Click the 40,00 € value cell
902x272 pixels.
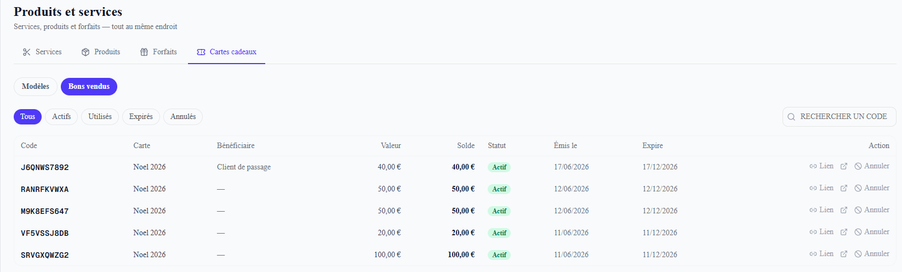click(x=389, y=167)
